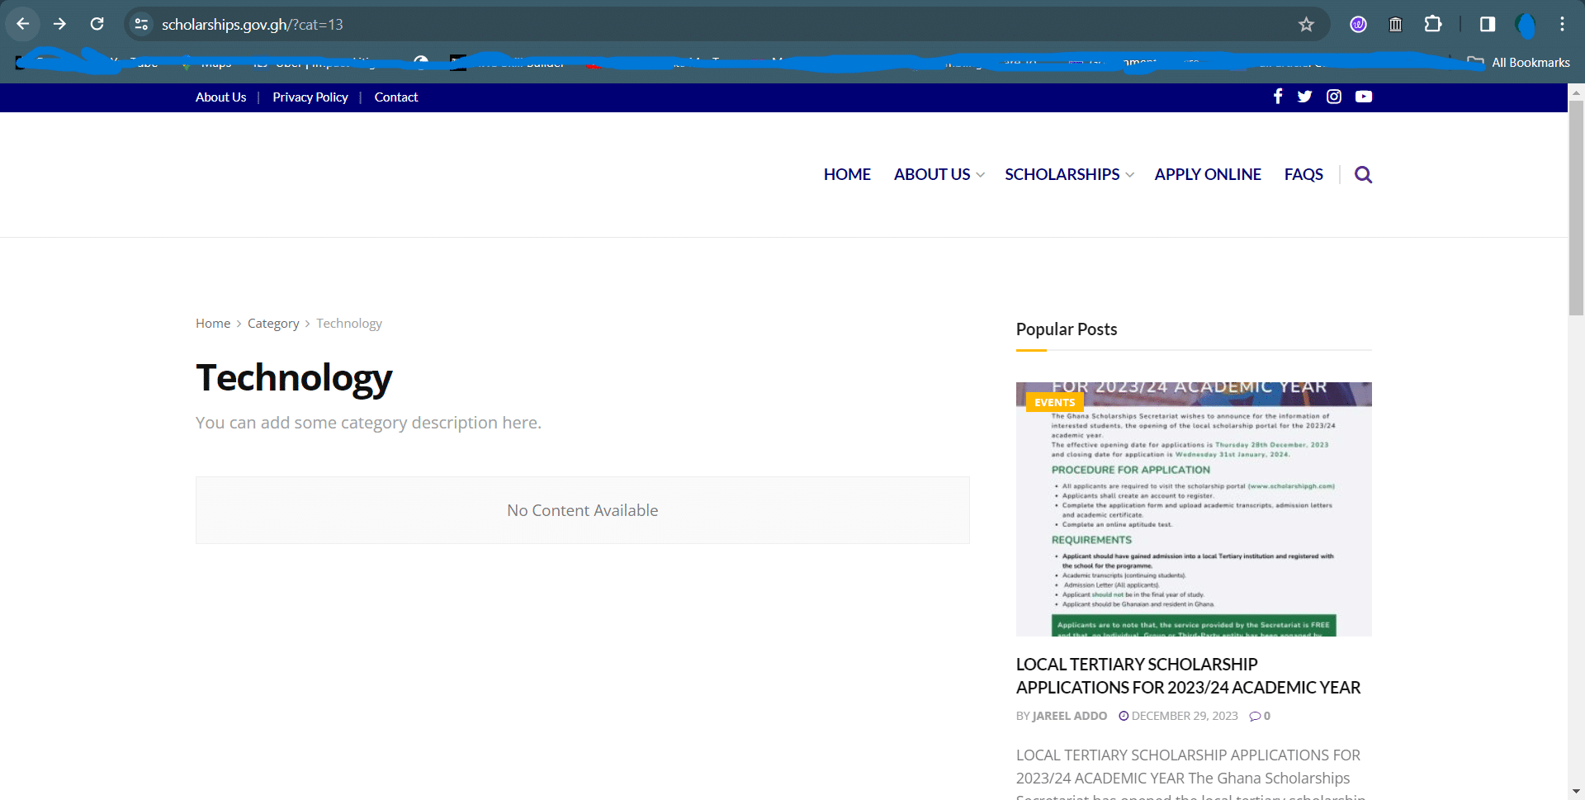The height and width of the screenshot is (800, 1585).
Task: Bookmark this page with the star icon
Action: tap(1306, 25)
